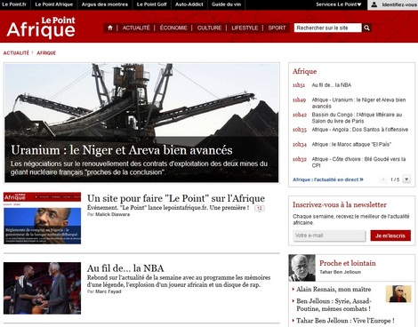Click the search magnifier icon
The width and height of the screenshot is (418, 327).
pos(366,28)
